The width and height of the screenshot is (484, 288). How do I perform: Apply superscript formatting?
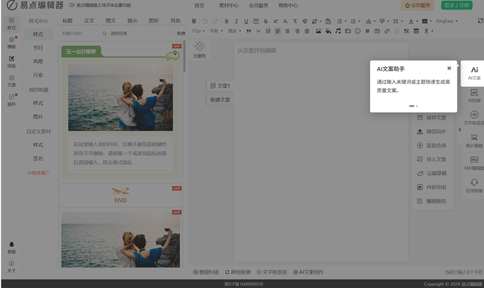click(276, 21)
